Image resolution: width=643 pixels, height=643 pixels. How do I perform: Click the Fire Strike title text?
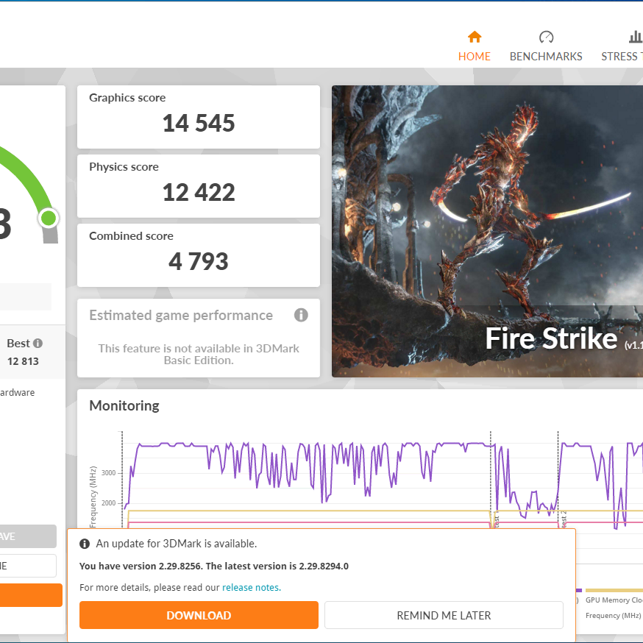coord(551,338)
